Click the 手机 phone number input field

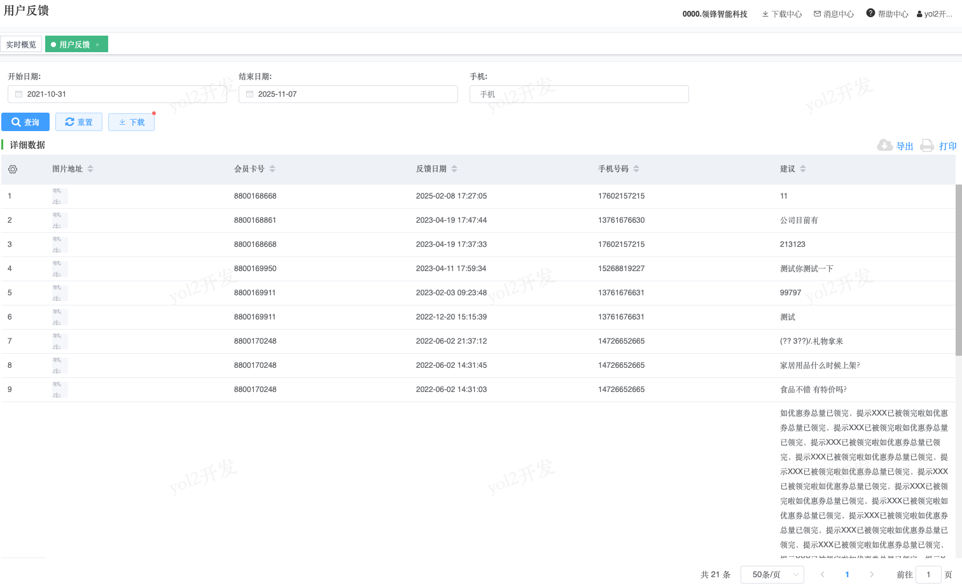pos(579,94)
